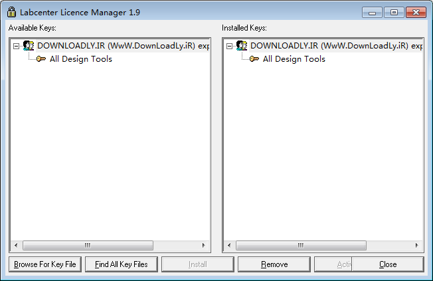The image size is (433, 281).
Task: Click the horizontal scrollbar thumb in Available Keys
Action: pos(88,245)
